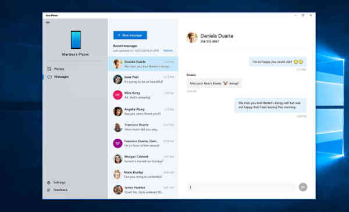The image size is (349, 212).
Task: Click the message text input box
Action: click(x=241, y=188)
